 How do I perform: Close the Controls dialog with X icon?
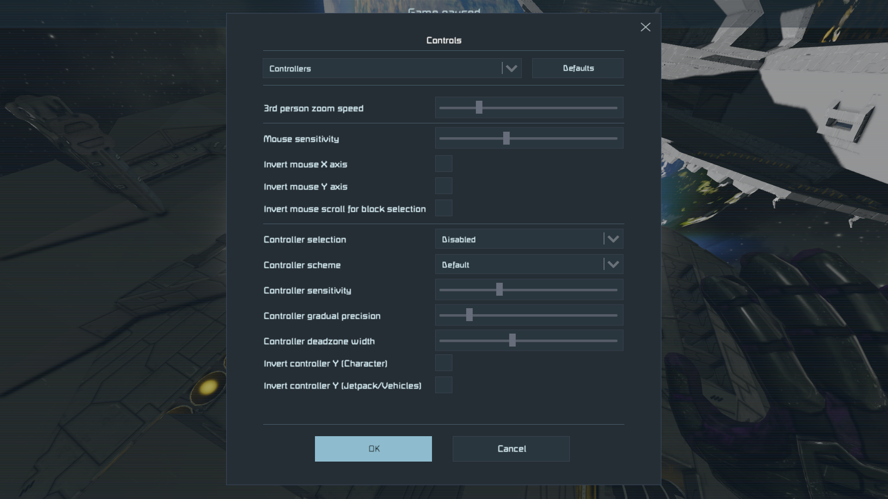tap(645, 27)
